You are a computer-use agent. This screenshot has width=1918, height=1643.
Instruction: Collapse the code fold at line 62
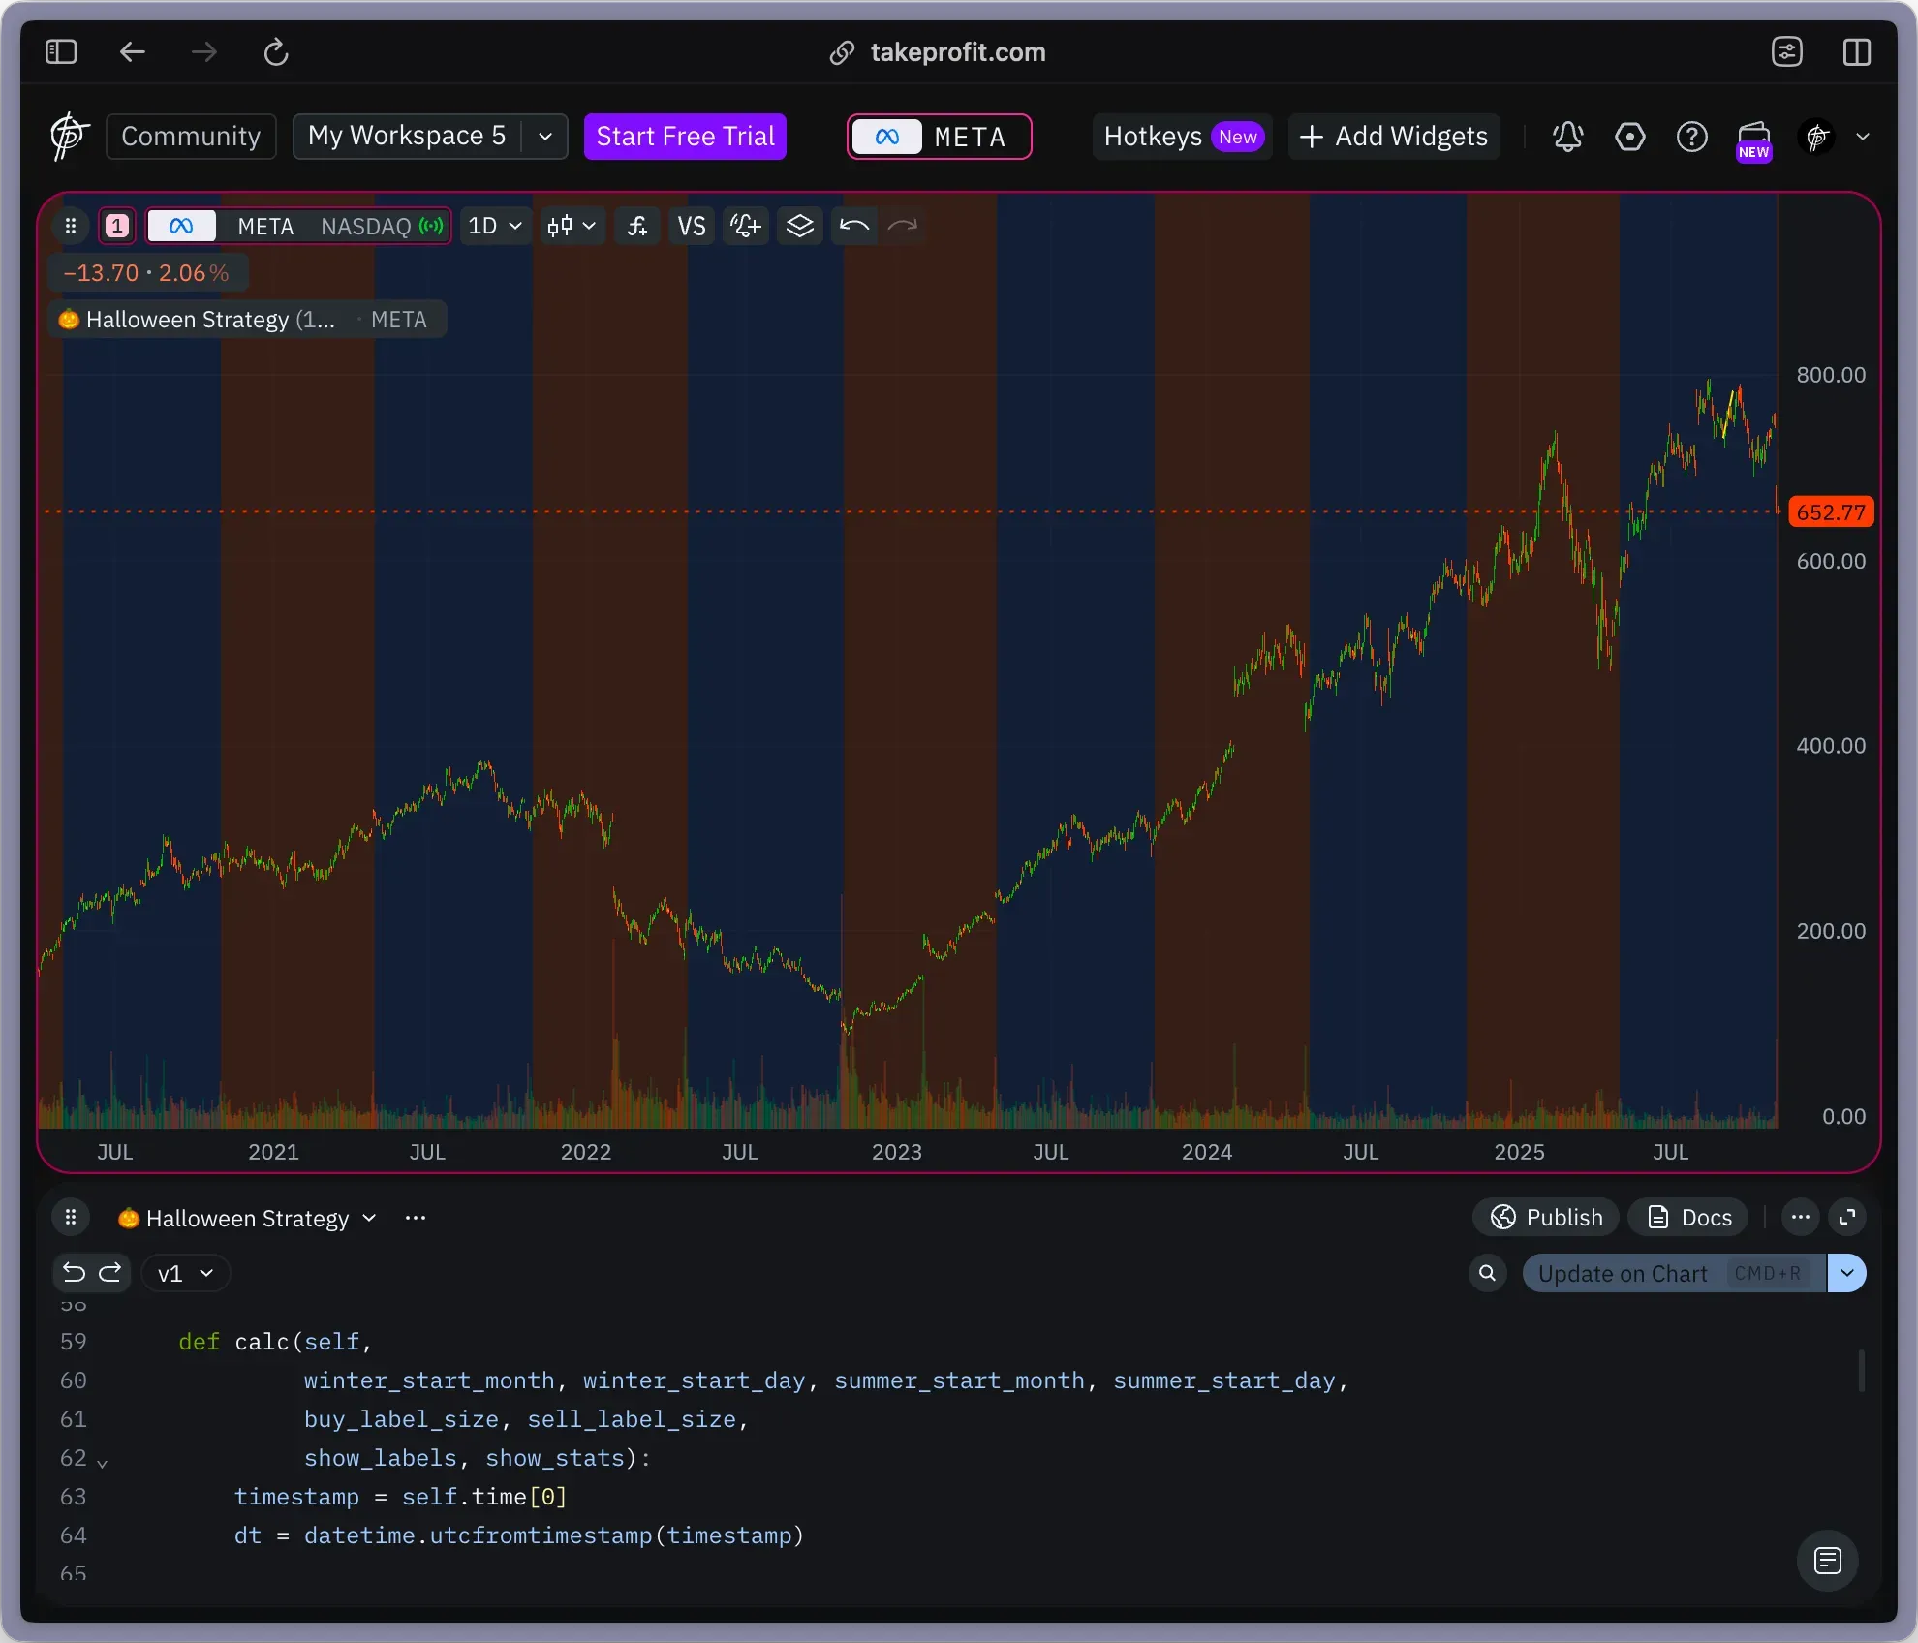click(x=102, y=1462)
